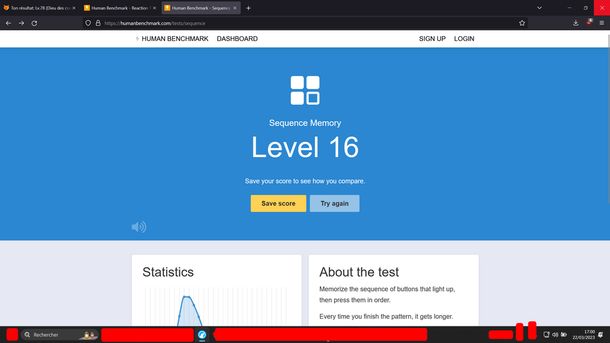Screen dimensions: 610x343
Task: Go to the SIGN UP page
Action: [432, 39]
